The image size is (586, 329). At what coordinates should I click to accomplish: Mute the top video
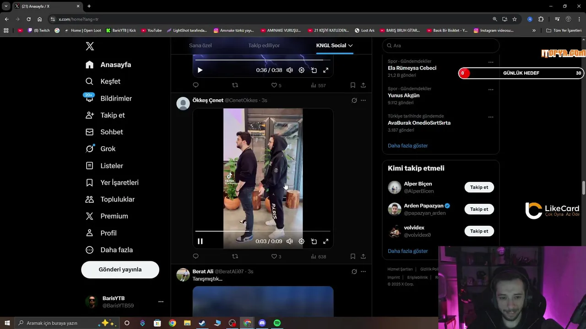click(289, 70)
